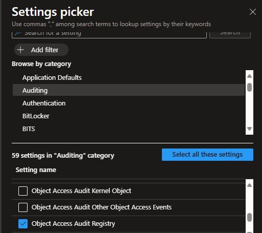
Task: Click the search magnifier icon
Action: click(x=17, y=33)
